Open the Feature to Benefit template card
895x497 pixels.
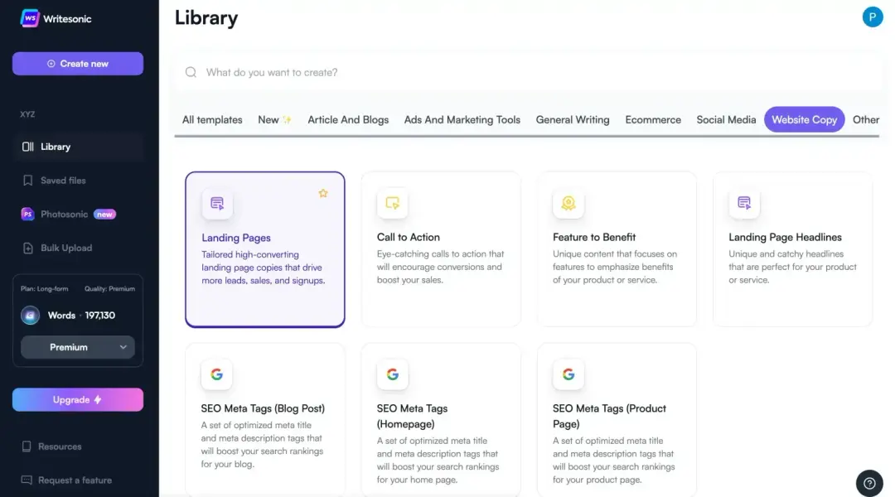pyautogui.click(x=617, y=249)
